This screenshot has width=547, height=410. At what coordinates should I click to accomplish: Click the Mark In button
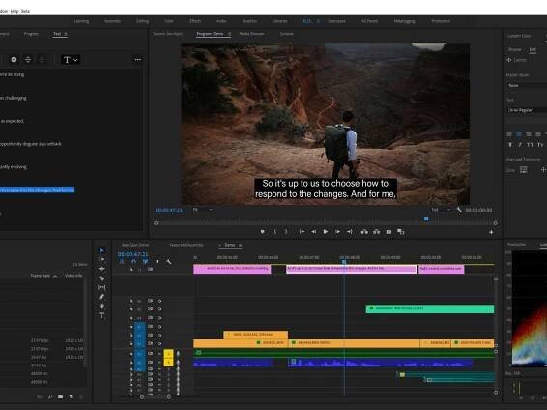[274, 232]
